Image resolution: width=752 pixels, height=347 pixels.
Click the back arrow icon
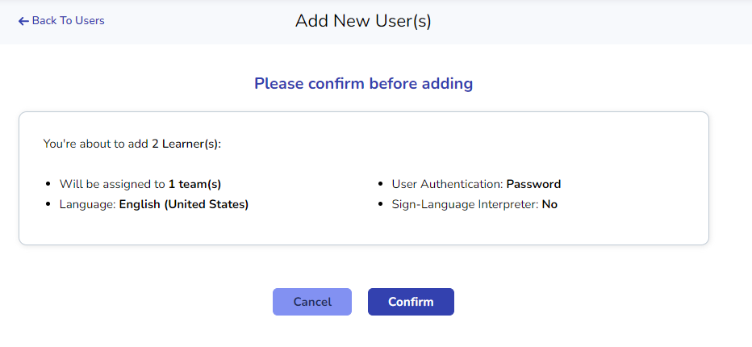pyautogui.click(x=23, y=21)
